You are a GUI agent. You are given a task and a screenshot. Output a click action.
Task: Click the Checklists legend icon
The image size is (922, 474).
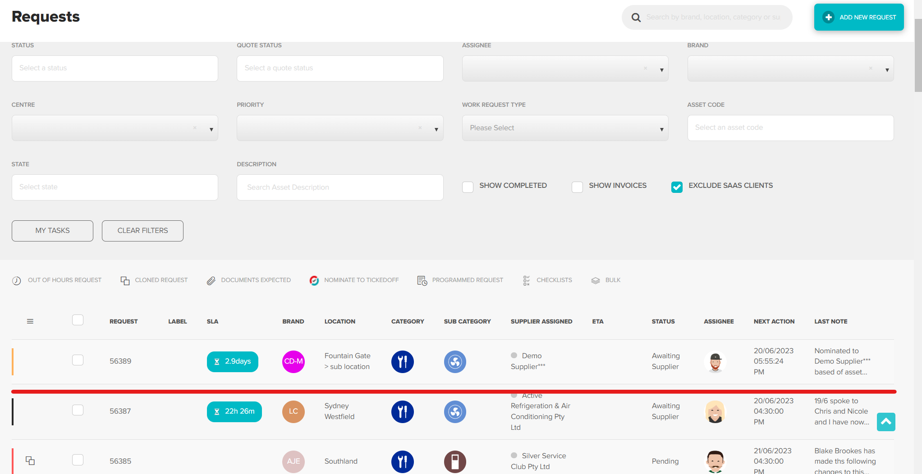coord(526,281)
